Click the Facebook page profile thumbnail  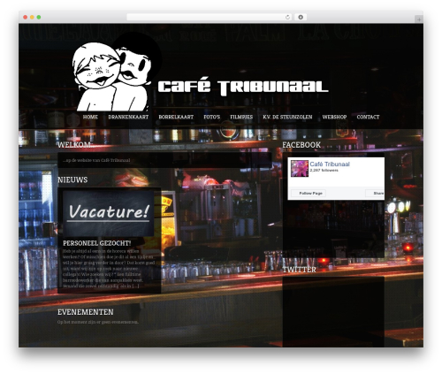pos(300,169)
